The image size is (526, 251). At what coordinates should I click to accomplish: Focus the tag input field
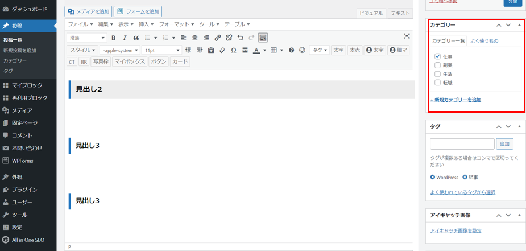[x=462, y=143]
